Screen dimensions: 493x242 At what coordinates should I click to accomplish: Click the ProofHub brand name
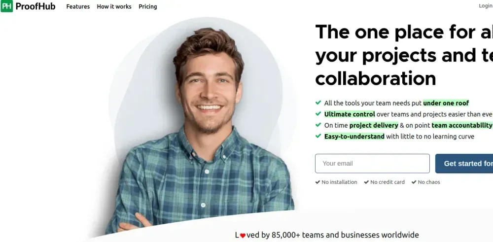click(35, 6)
